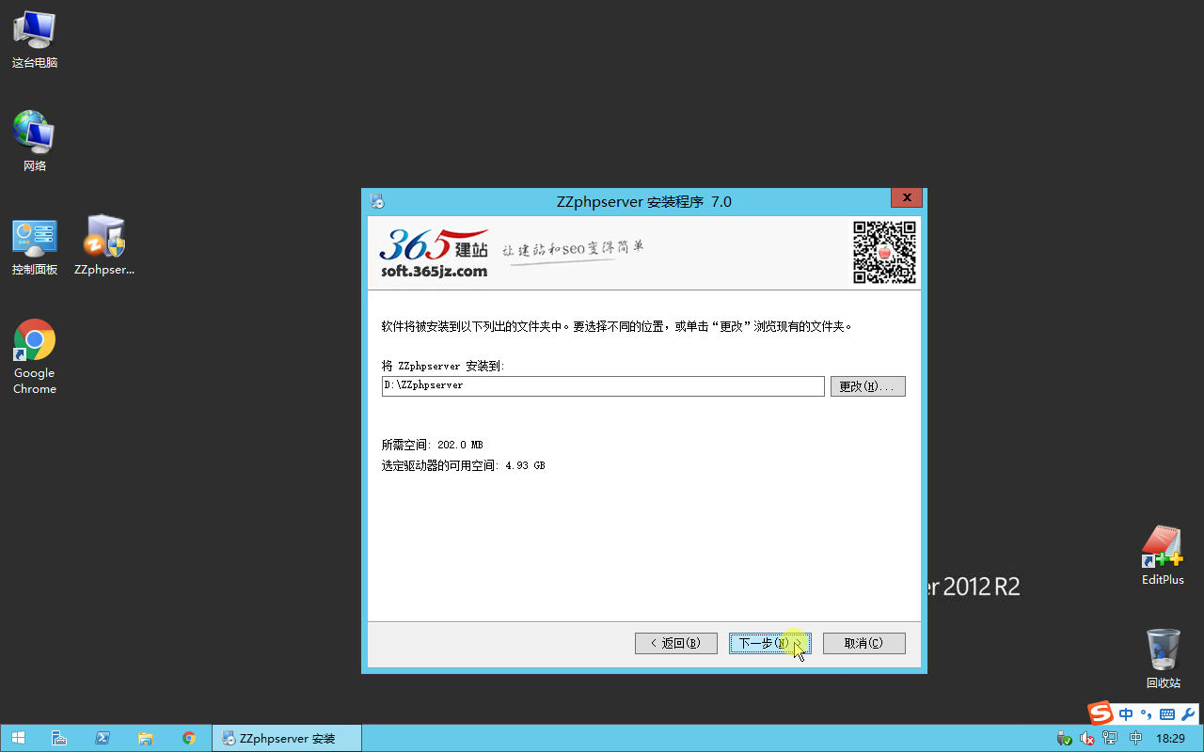Click the 选定驱动器的可用空间: 4.93 GB text
The image size is (1204, 752).
point(463,465)
